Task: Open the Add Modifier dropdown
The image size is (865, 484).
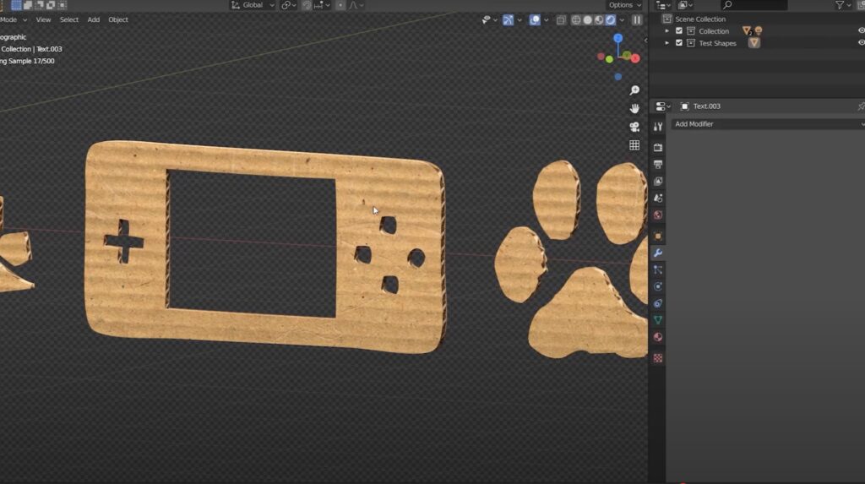Action: pos(767,124)
